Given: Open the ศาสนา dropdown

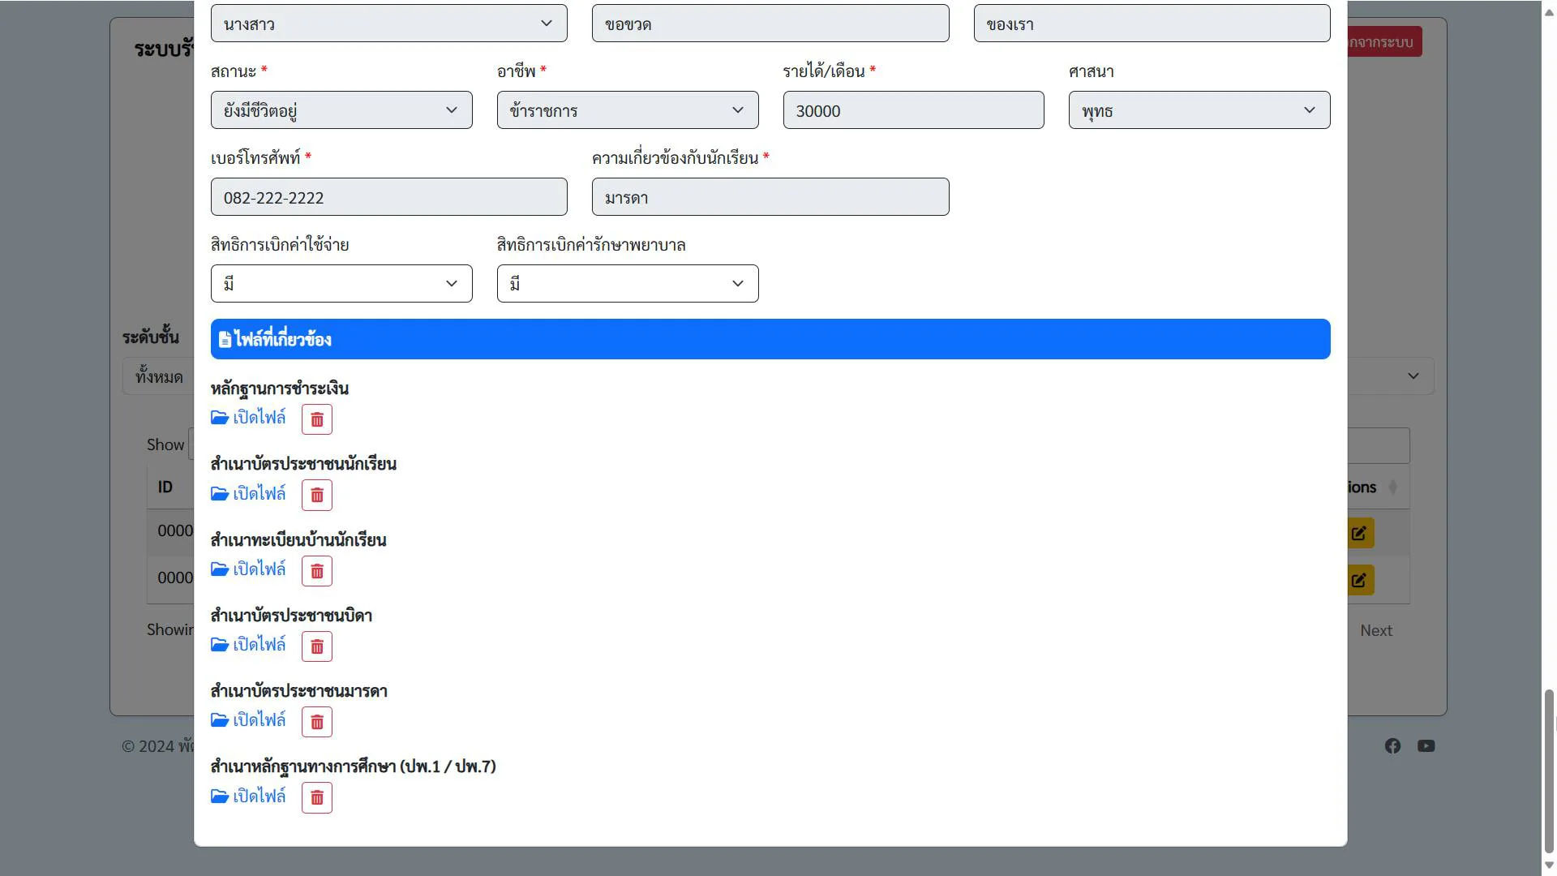Looking at the screenshot, I should [1199, 110].
